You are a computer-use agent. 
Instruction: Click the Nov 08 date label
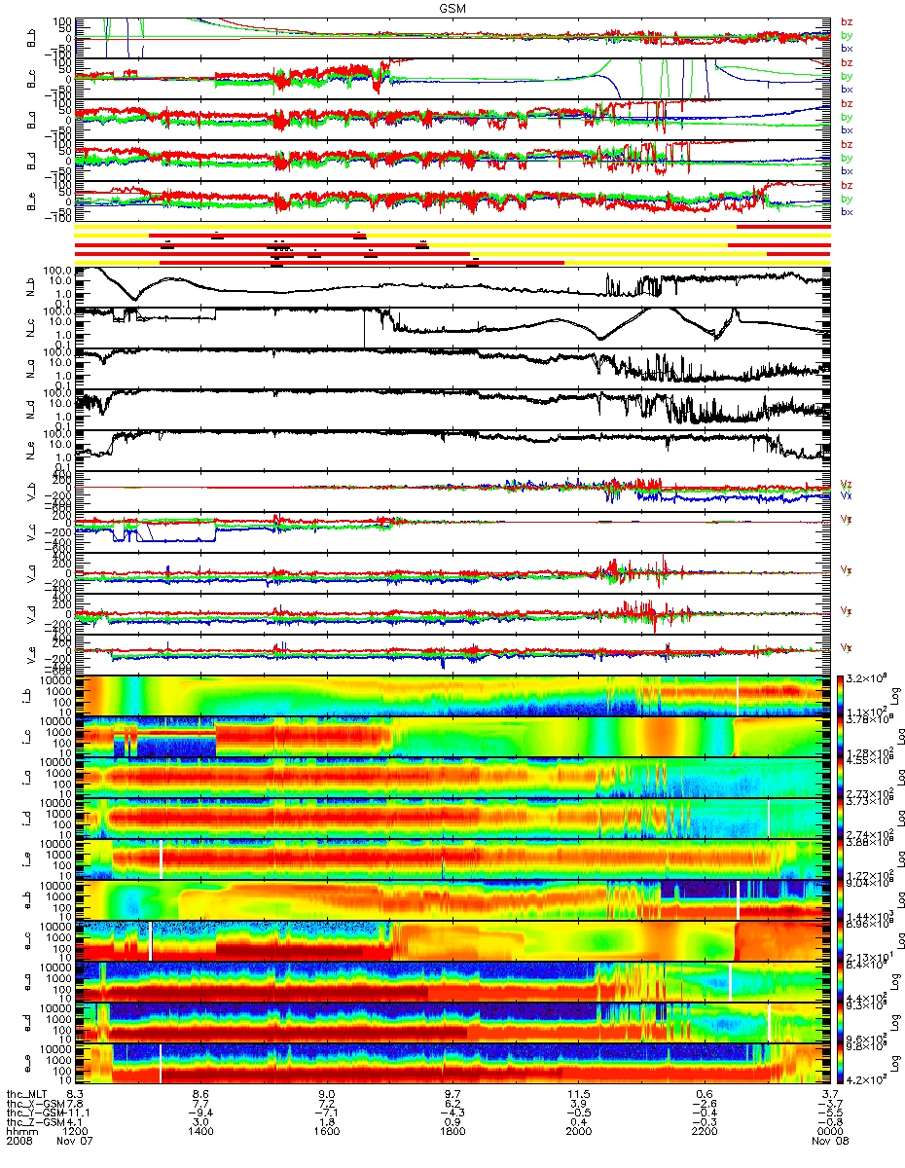click(830, 1142)
